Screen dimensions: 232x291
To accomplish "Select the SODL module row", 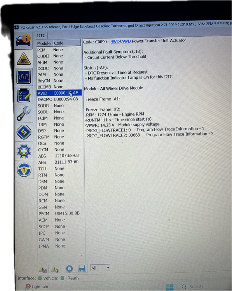I will [59, 112].
